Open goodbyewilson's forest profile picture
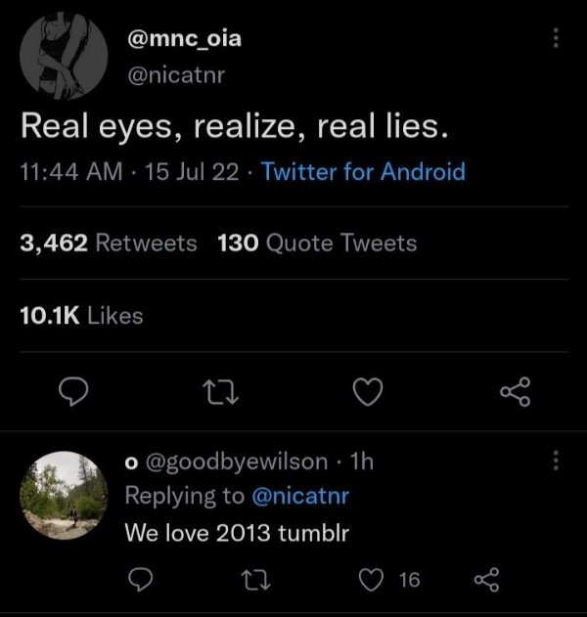The image size is (587, 617). click(x=64, y=495)
